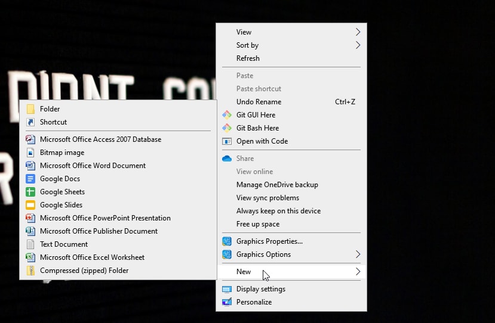Select Google Slides label
Image resolution: width=495 pixels, height=323 pixels.
click(x=61, y=205)
